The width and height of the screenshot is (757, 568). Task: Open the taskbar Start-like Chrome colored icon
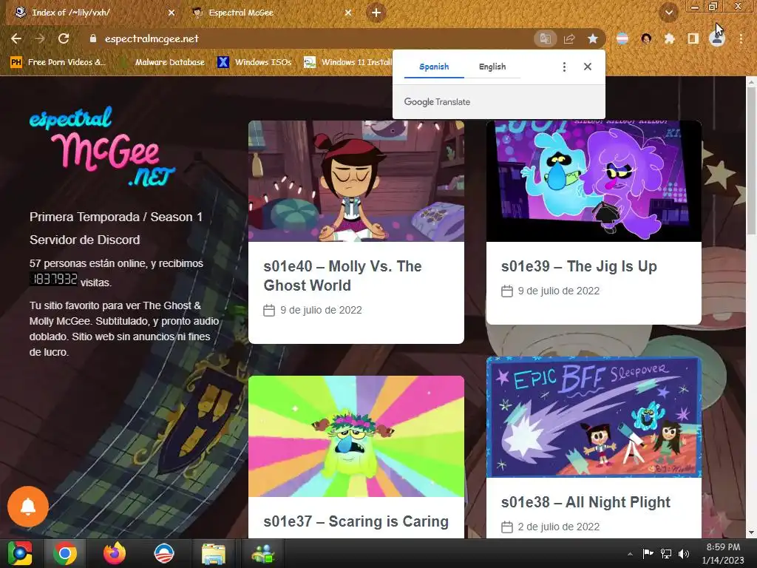(x=20, y=553)
